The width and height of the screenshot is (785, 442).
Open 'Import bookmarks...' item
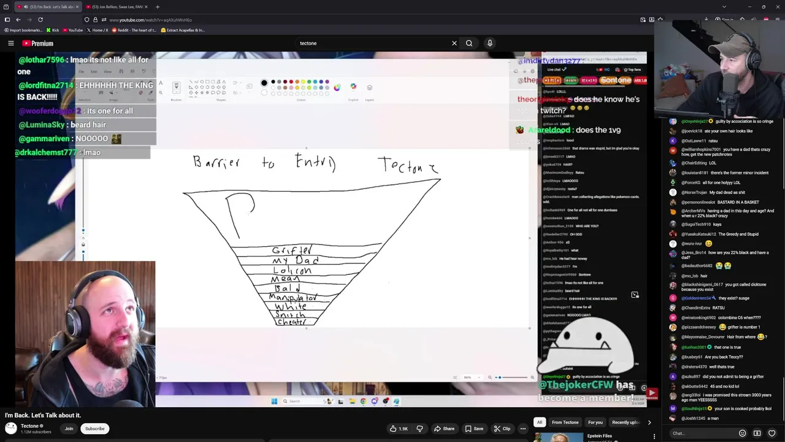tap(23, 30)
